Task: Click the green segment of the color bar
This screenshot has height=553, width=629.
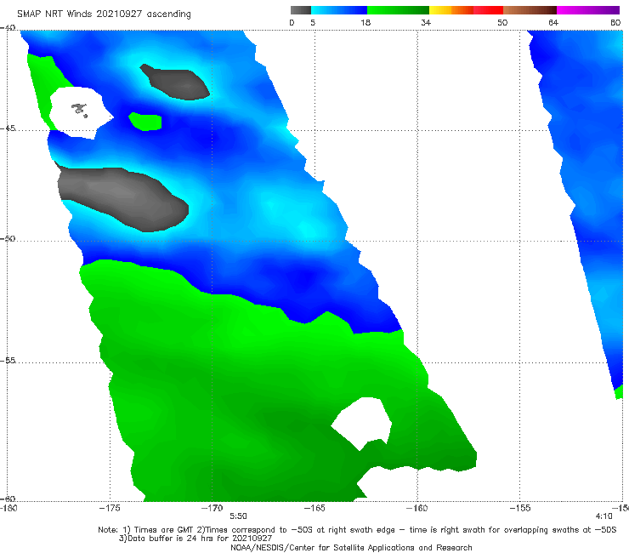Action: tap(398, 10)
